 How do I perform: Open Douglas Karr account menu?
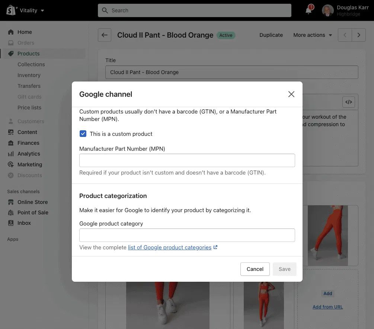click(342, 10)
